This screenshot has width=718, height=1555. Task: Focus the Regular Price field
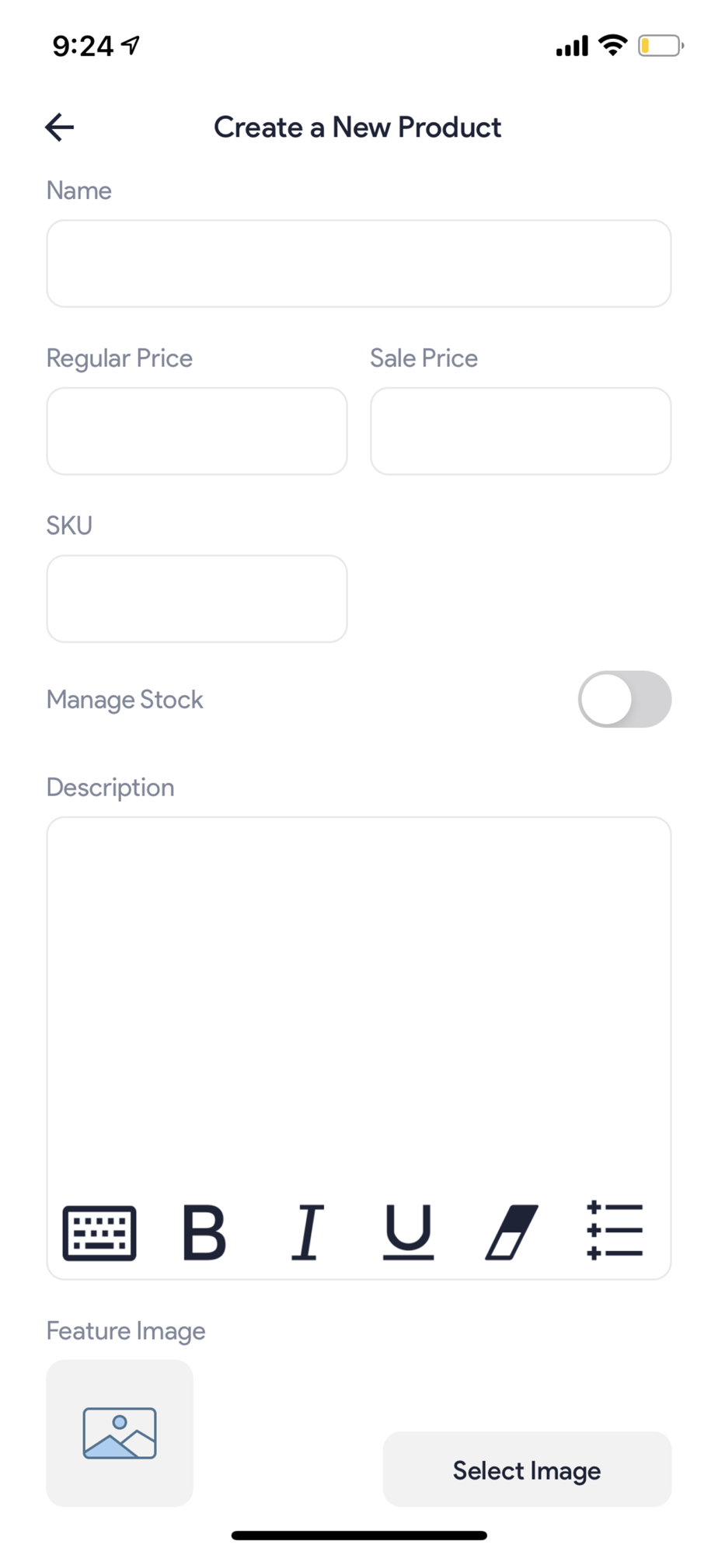pos(197,432)
